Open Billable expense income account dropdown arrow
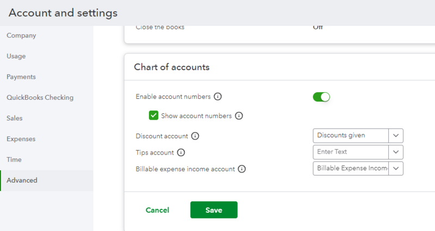Viewport: 435px width, 231px height. coord(396,169)
